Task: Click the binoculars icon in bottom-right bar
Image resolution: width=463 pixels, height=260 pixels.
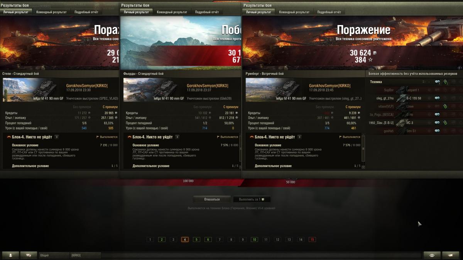Action: pos(432,255)
